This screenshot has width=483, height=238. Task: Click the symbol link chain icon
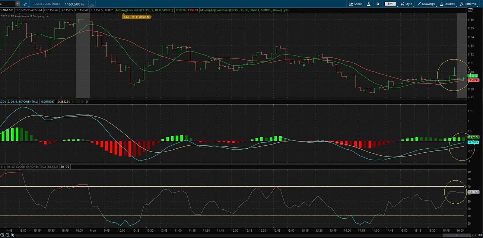25,4
